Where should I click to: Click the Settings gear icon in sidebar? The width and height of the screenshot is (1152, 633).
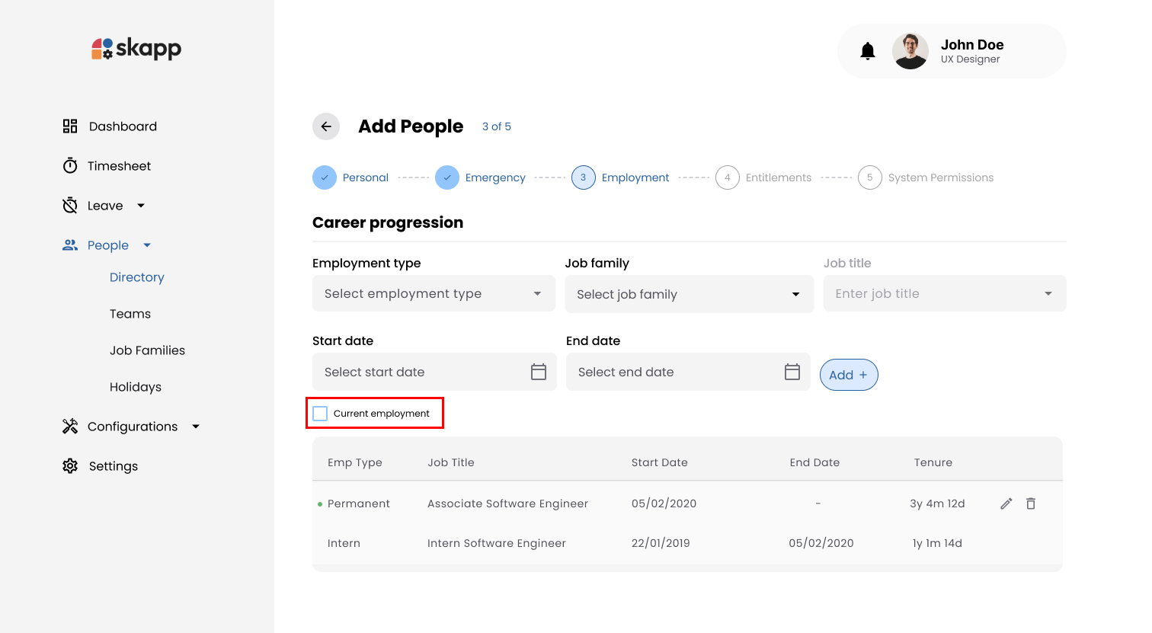pyautogui.click(x=70, y=466)
